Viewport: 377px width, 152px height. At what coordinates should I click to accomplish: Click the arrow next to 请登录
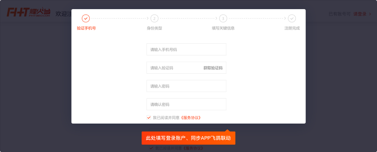tap(370, 14)
